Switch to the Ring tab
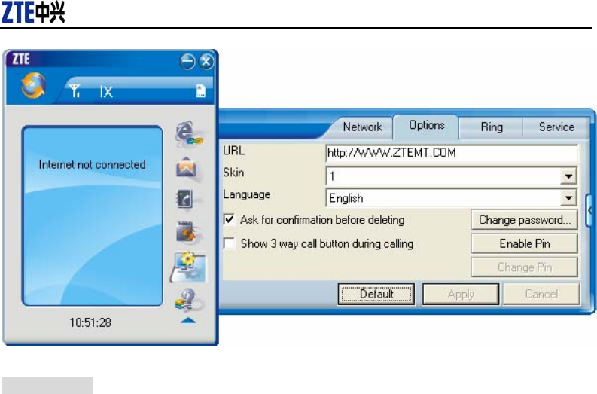 [x=492, y=127]
